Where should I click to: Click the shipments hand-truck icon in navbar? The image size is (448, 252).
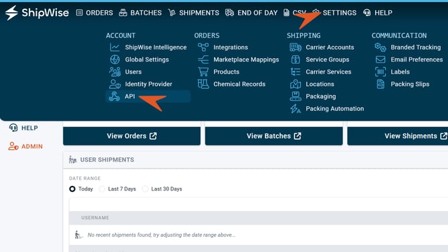[x=172, y=13]
